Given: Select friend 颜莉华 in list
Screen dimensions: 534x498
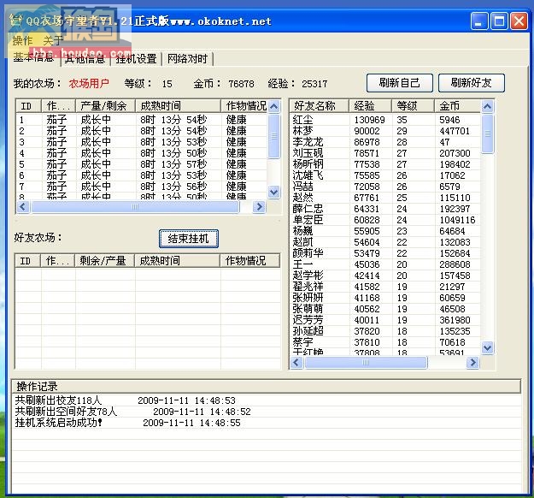Looking at the screenshot, I should pyautogui.click(x=385, y=253).
